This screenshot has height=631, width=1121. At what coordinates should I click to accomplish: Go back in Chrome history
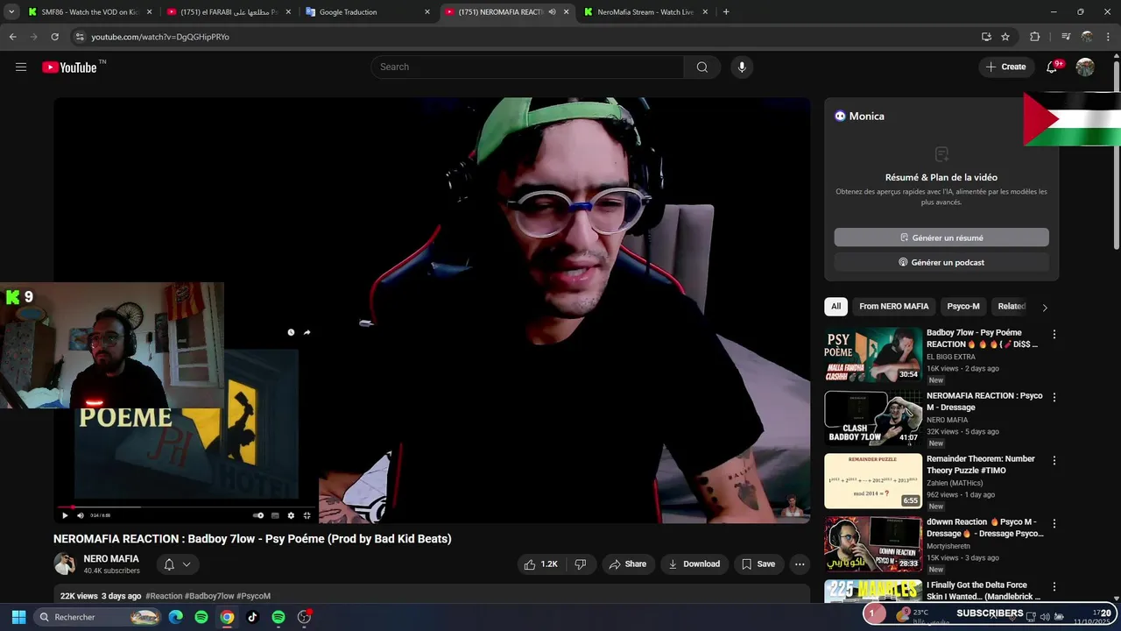pyautogui.click(x=12, y=37)
